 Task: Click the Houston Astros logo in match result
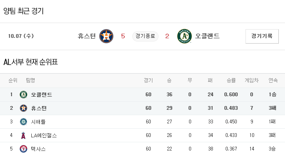tap(106, 36)
